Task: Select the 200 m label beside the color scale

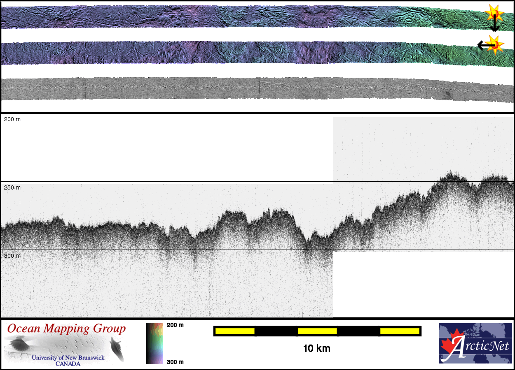Action: click(x=175, y=325)
